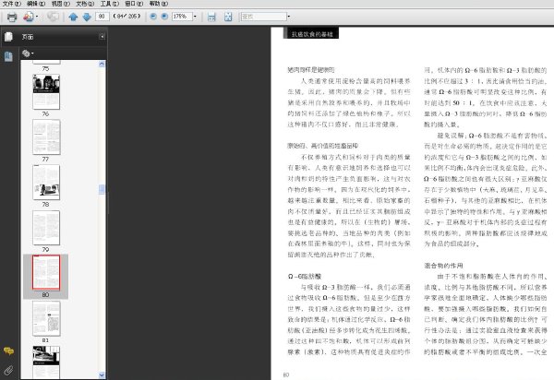
Task: Click the heading Ω-6脂肪酸
Action: (x=305, y=277)
